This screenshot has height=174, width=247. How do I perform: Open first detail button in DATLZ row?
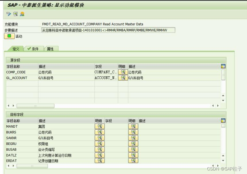click(100, 155)
